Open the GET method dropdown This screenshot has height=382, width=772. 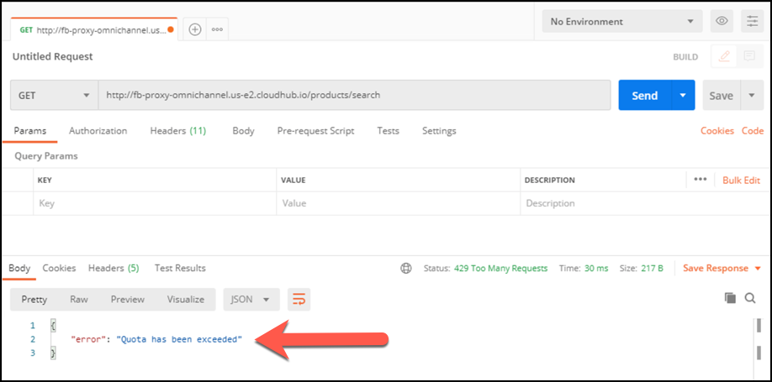[54, 96]
